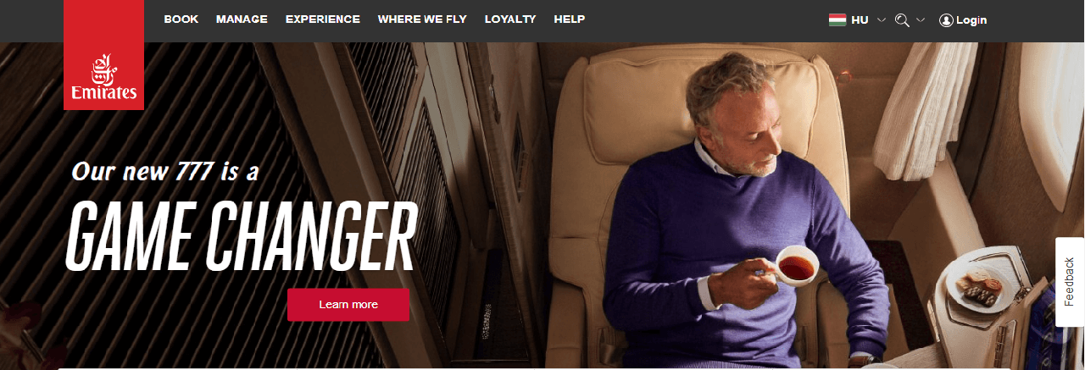The height and width of the screenshot is (370, 1085).
Task: Open the Feedback side tab
Action: click(1070, 282)
